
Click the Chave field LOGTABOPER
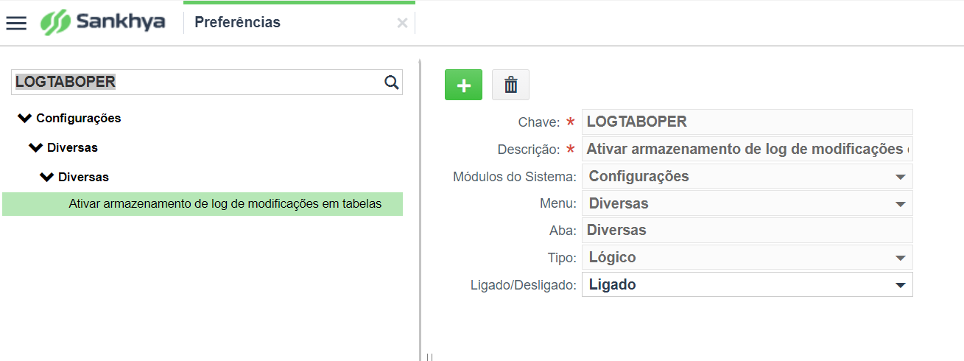point(747,122)
